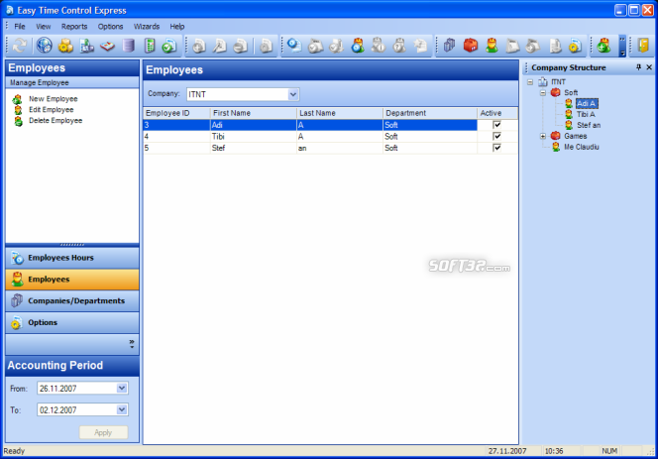The height and width of the screenshot is (459, 658).
Task: Collapse the ITNT root tree node
Action: [530, 82]
